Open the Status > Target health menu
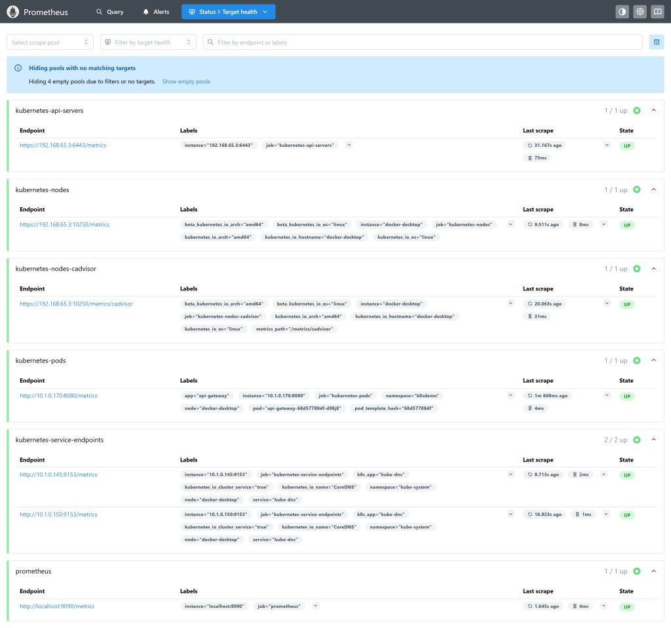 (229, 12)
